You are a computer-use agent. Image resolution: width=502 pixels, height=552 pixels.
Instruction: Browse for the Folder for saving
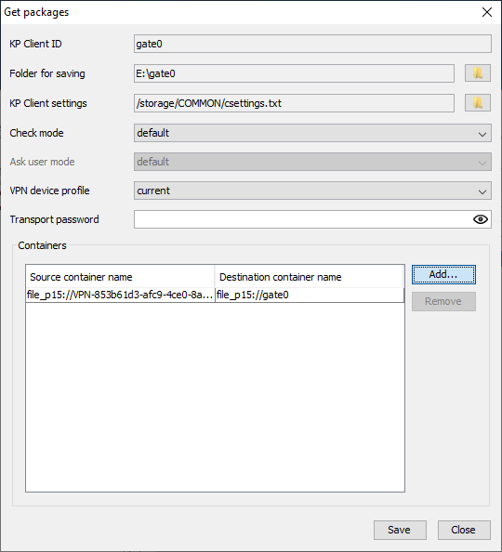(x=477, y=73)
